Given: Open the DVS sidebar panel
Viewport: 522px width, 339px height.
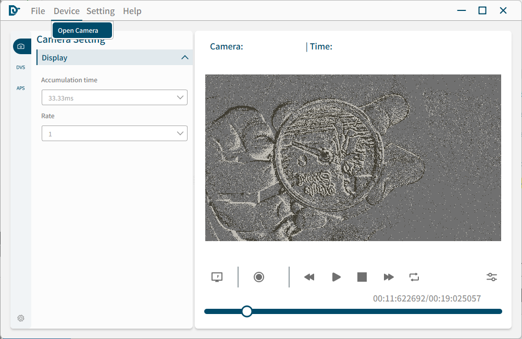Looking at the screenshot, I should (x=21, y=67).
